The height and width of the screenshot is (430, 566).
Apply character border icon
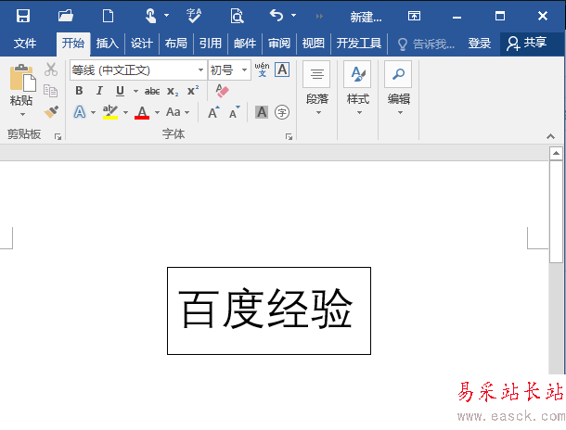(282, 70)
